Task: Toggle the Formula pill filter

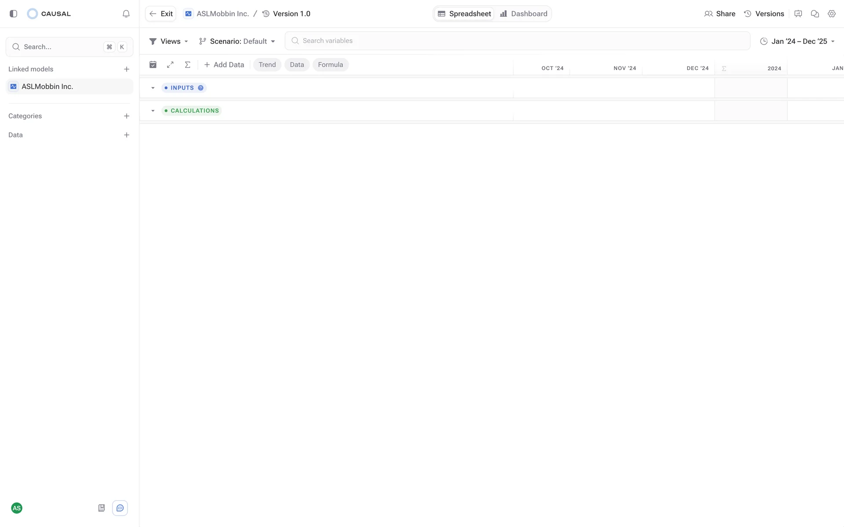Action: [x=330, y=65]
